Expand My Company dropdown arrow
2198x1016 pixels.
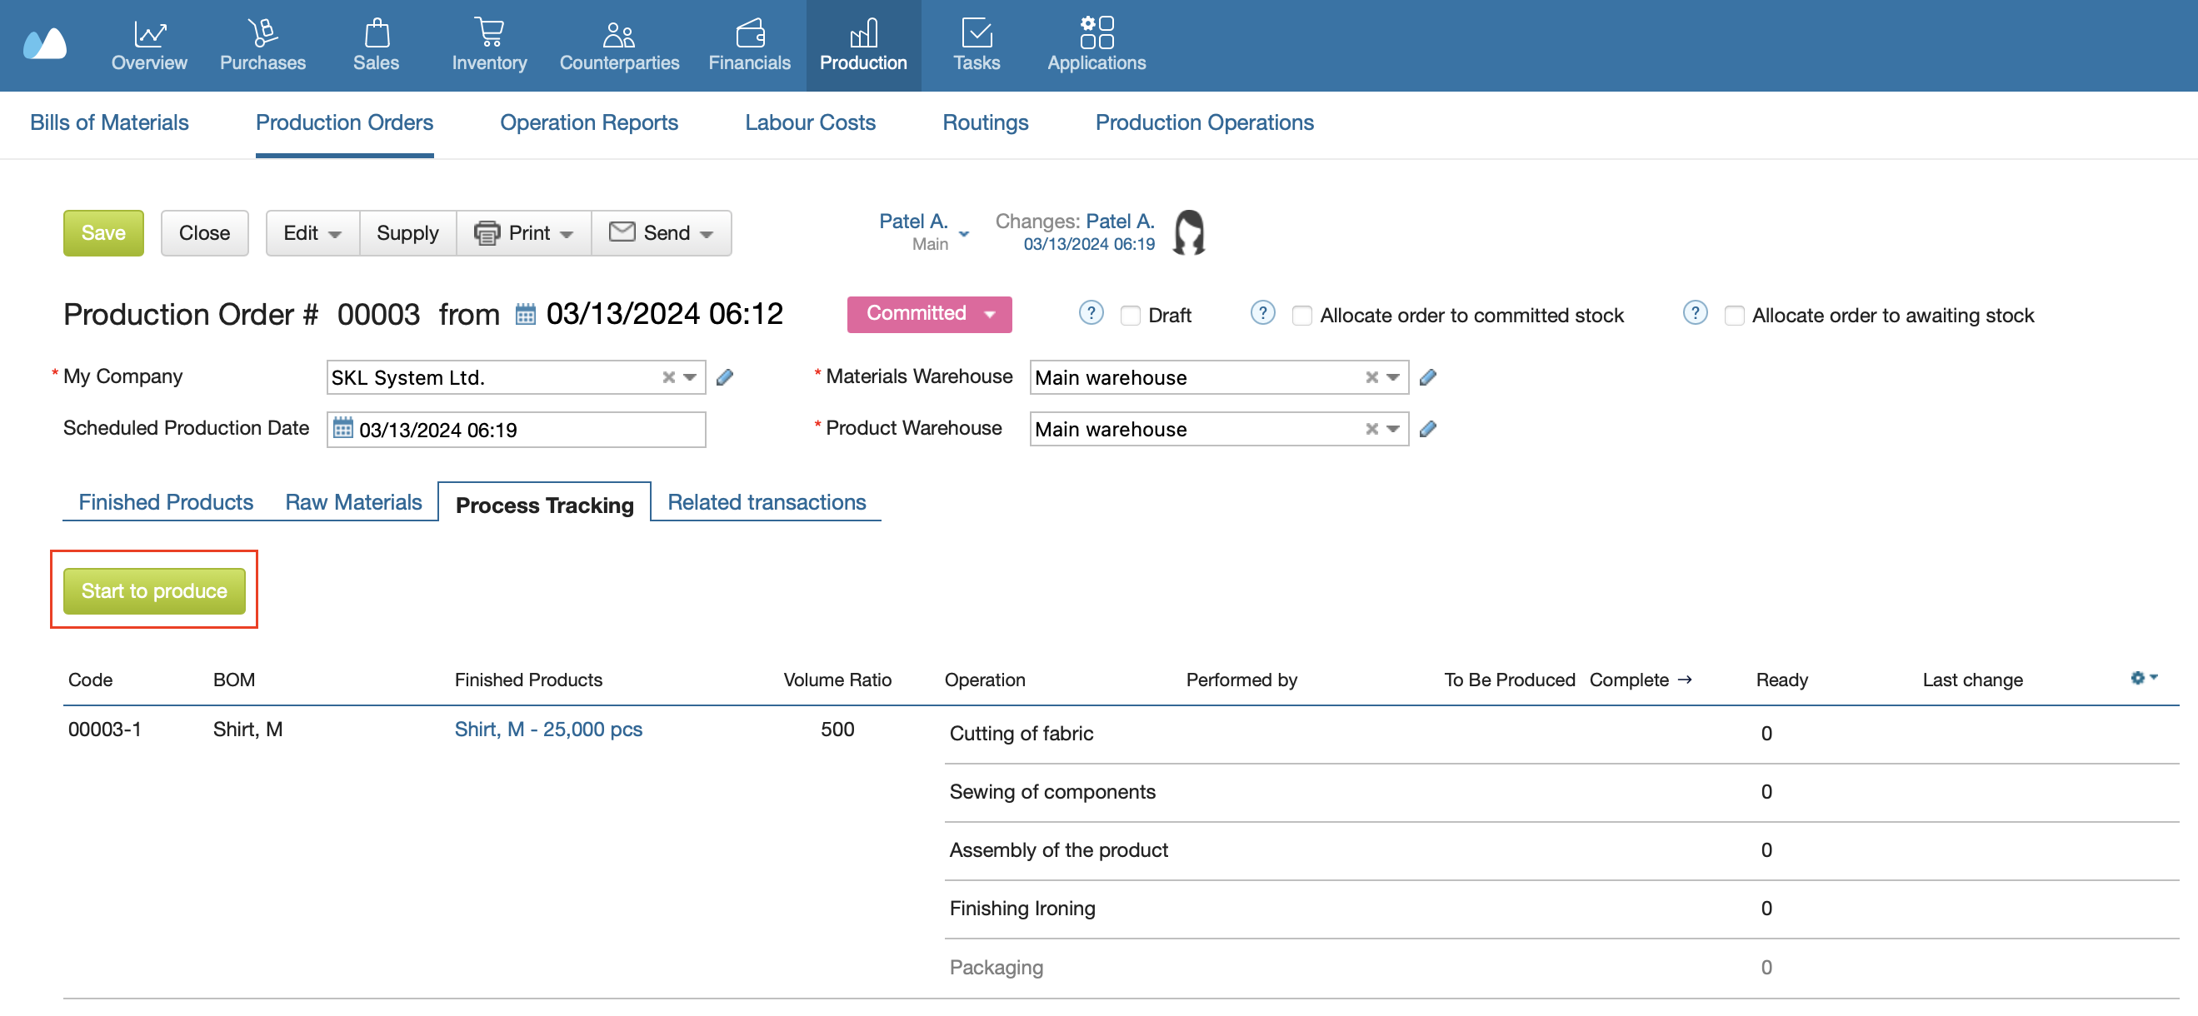point(690,377)
